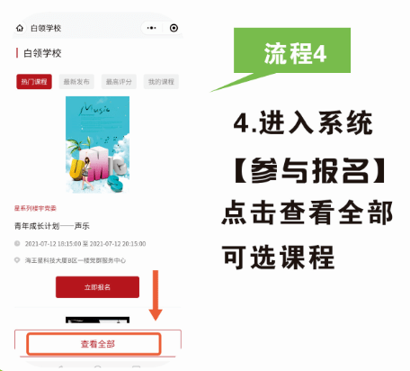Open the three-dot more menu
This screenshot has width=410, height=371.
pyautogui.click(x=152, y=28)
